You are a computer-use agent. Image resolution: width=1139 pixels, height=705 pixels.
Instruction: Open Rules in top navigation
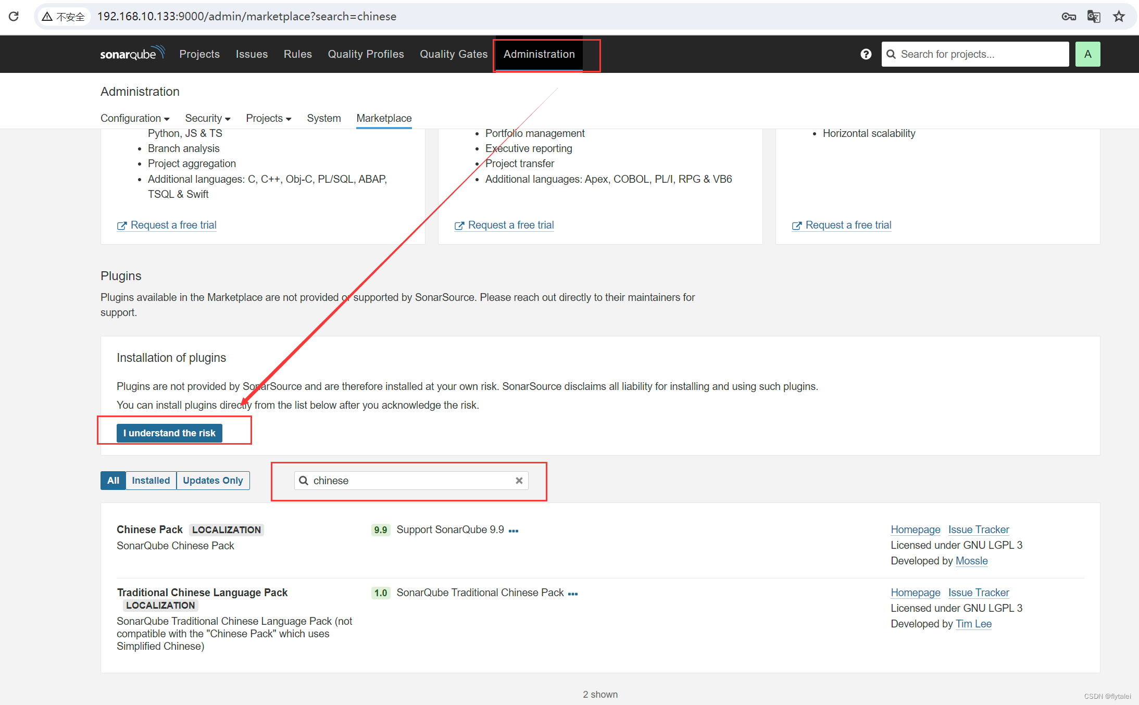pyautogui.click(x=298, y=54)
